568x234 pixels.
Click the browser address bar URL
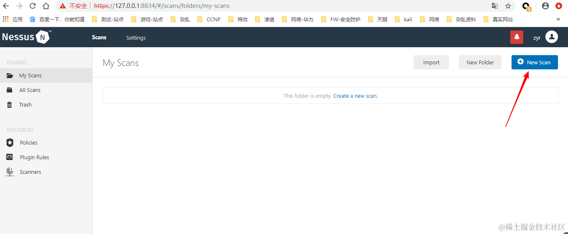click(161, 6)
